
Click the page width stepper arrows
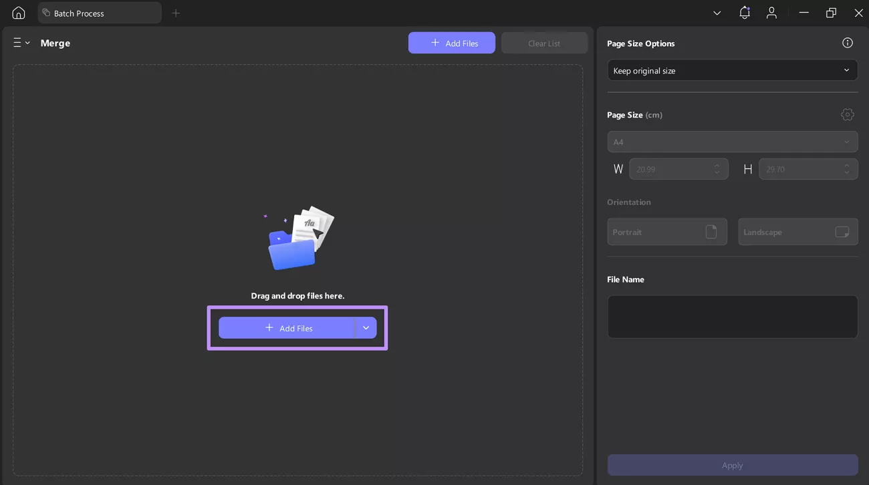[717, 169]
